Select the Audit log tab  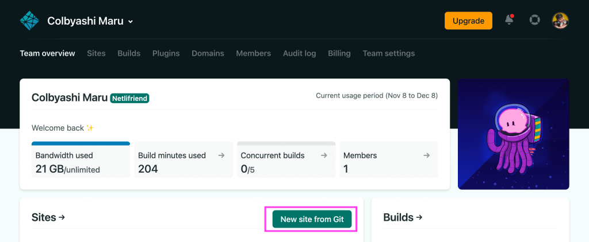299,53
